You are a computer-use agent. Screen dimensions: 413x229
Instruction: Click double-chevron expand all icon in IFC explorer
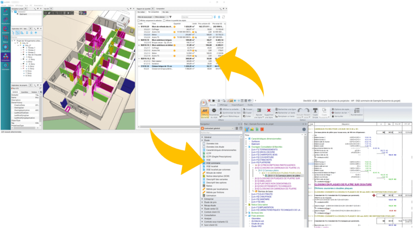(x=27, y=33)
